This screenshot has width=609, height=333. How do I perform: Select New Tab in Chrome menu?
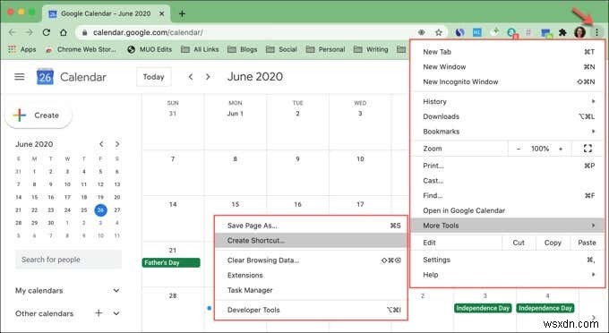point(508,52)
